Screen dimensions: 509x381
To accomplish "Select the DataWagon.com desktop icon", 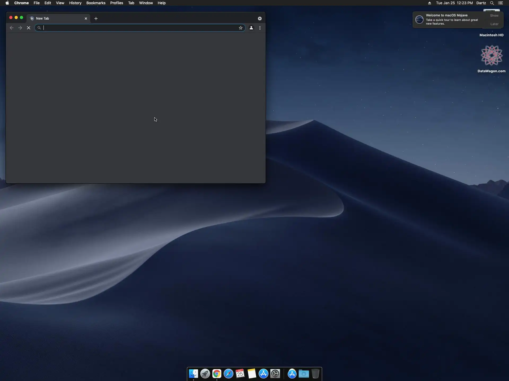I will point(492,56).
